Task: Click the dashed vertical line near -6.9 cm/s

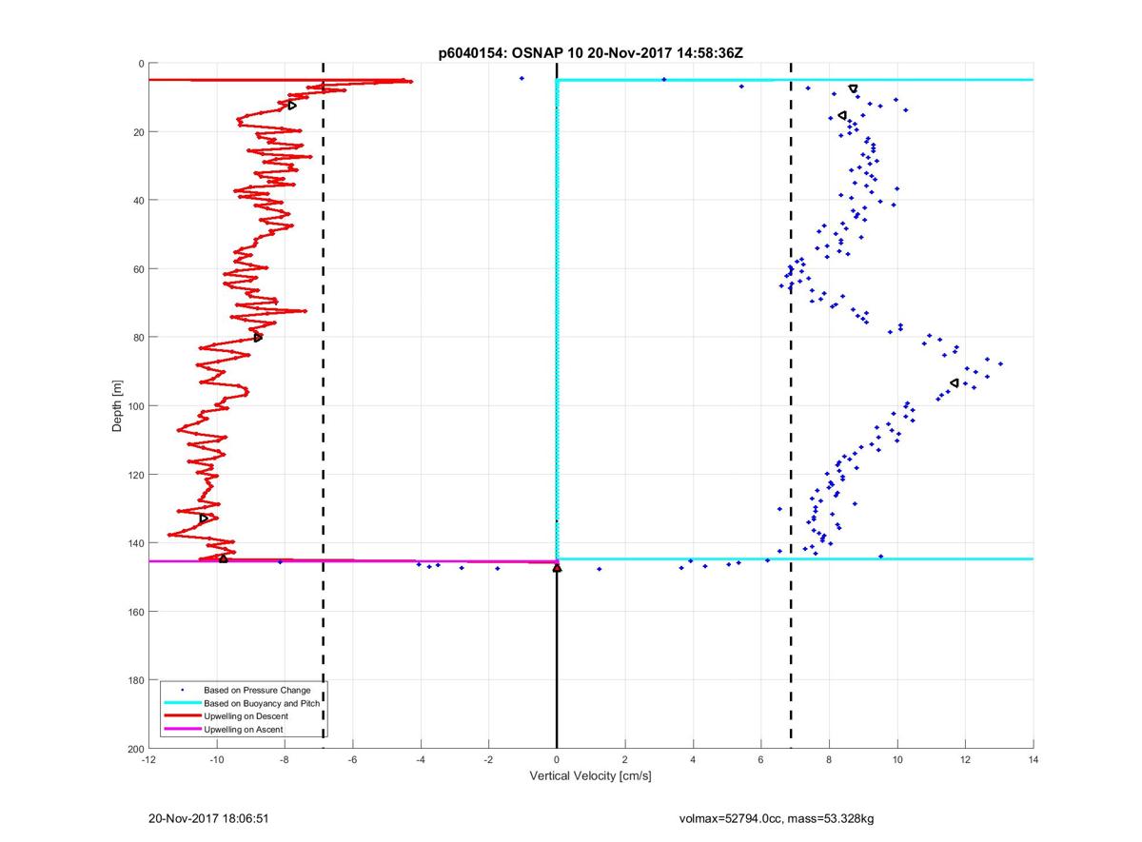Action: pos(323,406)
